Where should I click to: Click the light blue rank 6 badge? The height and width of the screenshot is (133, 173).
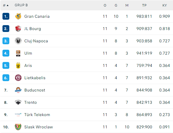coord(6,78)
